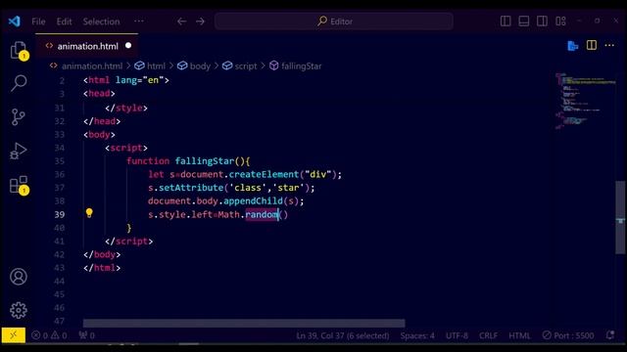The width and height of the screenshot is (627, 352).
Task: Click the opening head tag on line 3
Action: (99, 94)
